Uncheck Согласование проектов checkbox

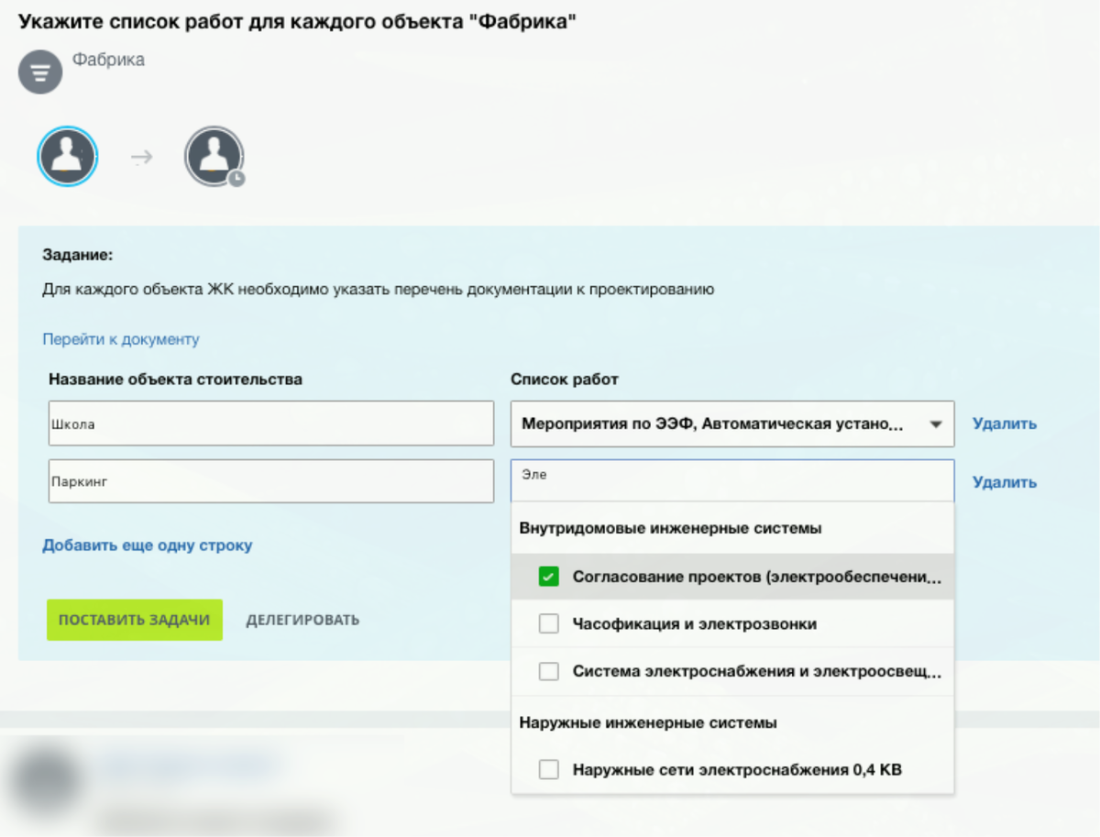pos(548,576)
